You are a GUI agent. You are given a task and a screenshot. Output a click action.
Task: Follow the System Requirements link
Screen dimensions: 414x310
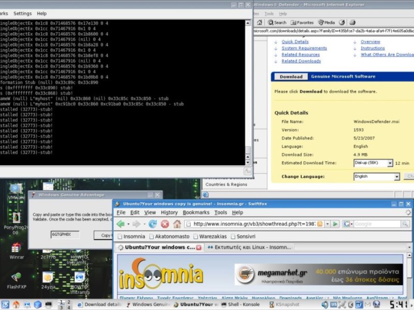coord(304,48)
